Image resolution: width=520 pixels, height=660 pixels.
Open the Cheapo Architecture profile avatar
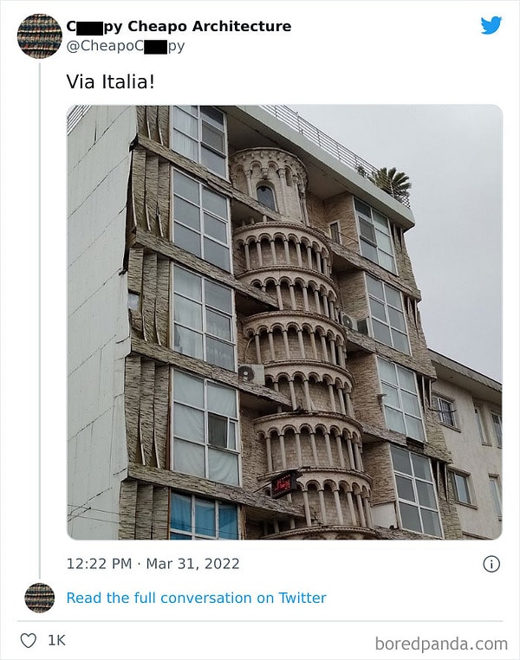39,36
